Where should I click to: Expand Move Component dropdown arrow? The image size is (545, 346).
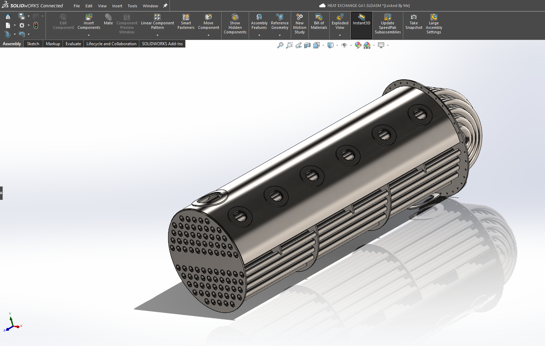pyautogui.click(x=208, y=35)
